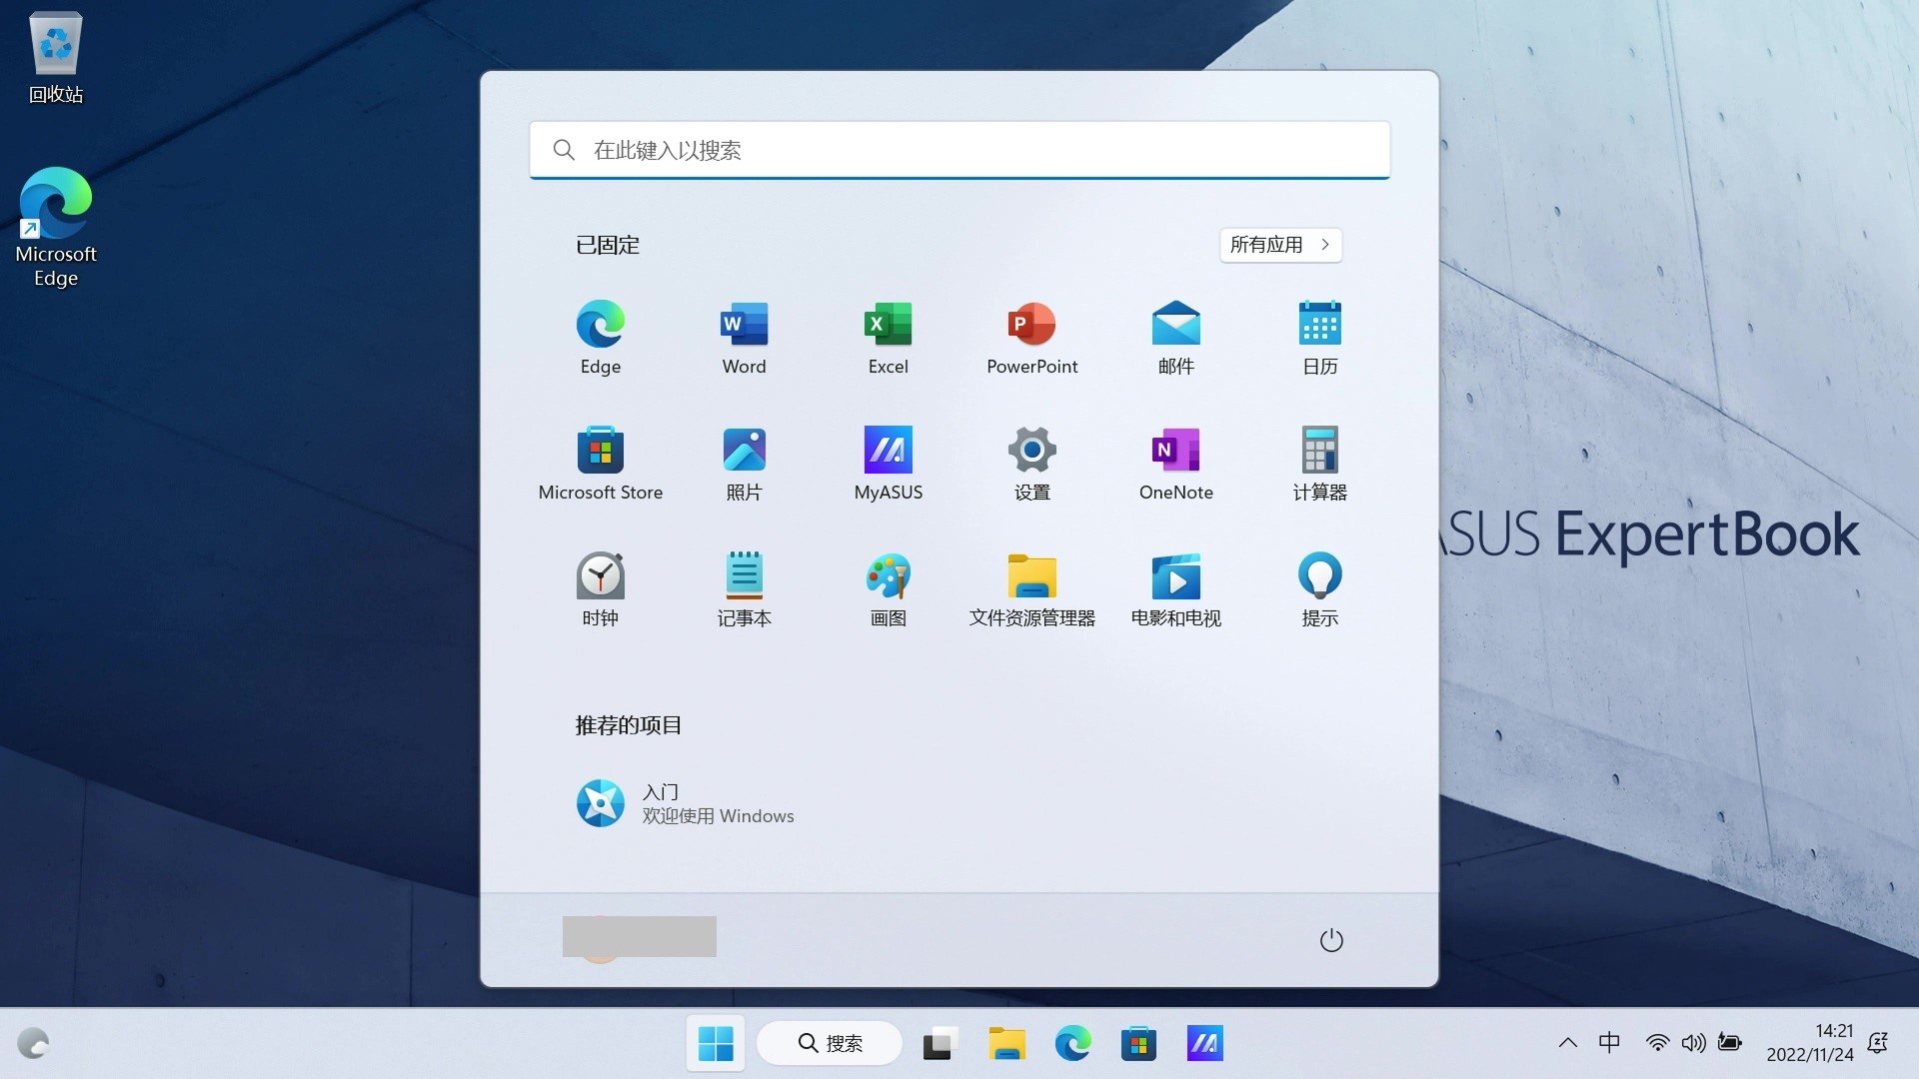Open 文件资源管理器 file explorer tile
Screen dimensions: 1919x1079
(x=1032, y=589)
